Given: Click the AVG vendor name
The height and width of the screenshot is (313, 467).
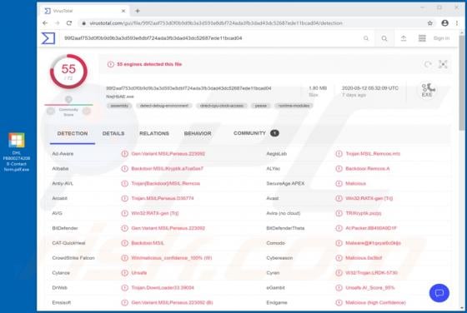Looking at the screenshot, I should [x=58, y=213].
